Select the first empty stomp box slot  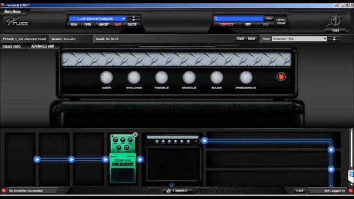(20, 159)
